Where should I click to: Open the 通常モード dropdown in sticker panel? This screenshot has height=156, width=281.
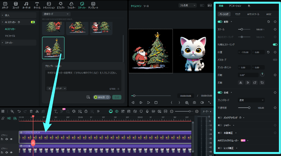pyautogui.click(x=56, y=14)
